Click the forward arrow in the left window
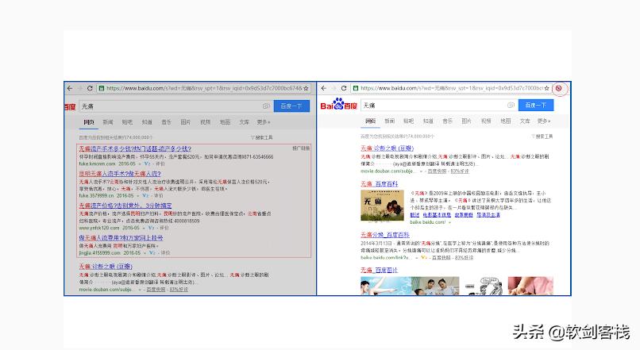 coord(79,88)
